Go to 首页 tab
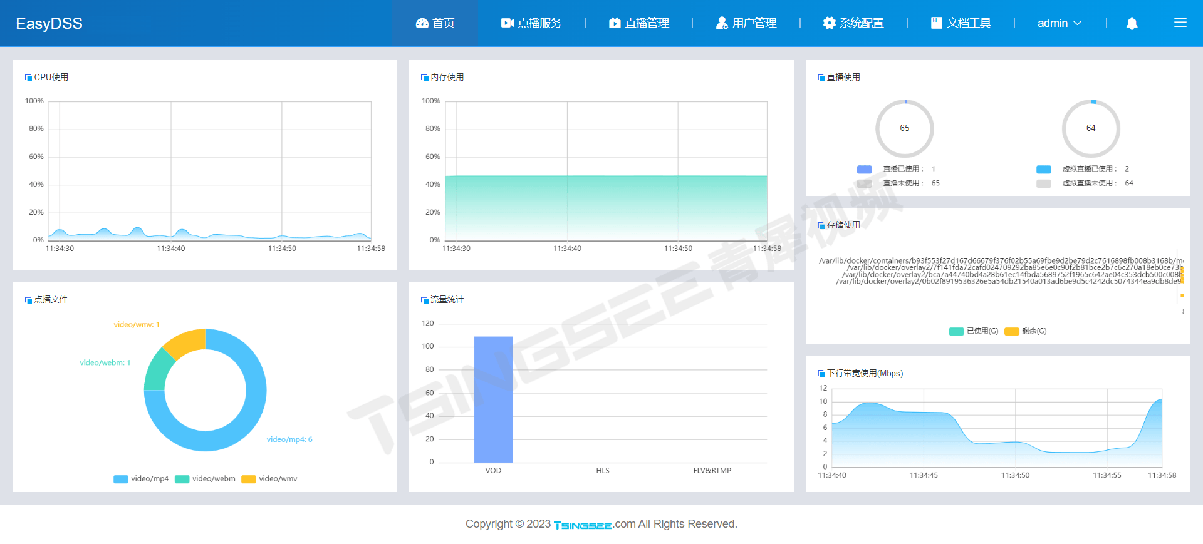 (x=435, y=23)
